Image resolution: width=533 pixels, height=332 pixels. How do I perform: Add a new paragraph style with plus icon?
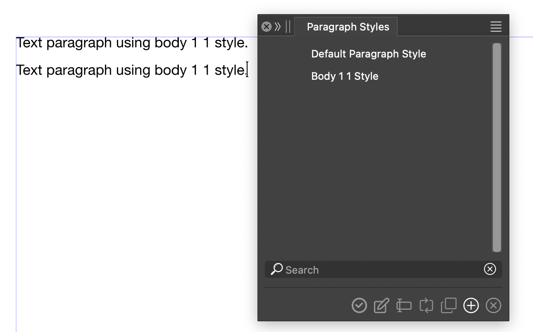coord(471,306)
